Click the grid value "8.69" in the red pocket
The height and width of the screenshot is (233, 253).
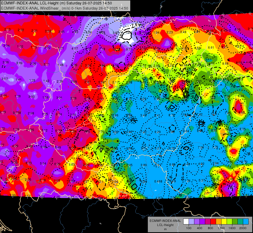[242, 113]
